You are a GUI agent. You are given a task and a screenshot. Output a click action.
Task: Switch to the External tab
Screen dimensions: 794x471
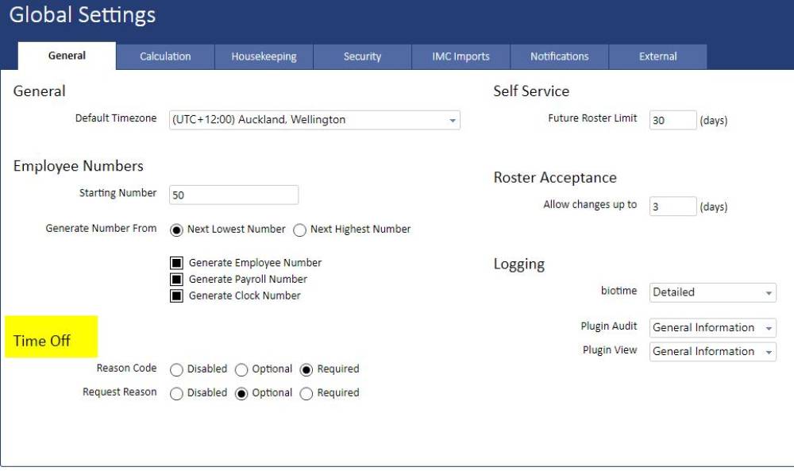pos(657,56)
